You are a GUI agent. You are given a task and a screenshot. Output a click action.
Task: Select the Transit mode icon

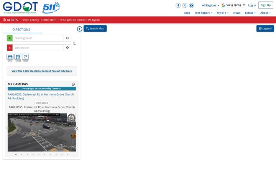click(18, 57)
